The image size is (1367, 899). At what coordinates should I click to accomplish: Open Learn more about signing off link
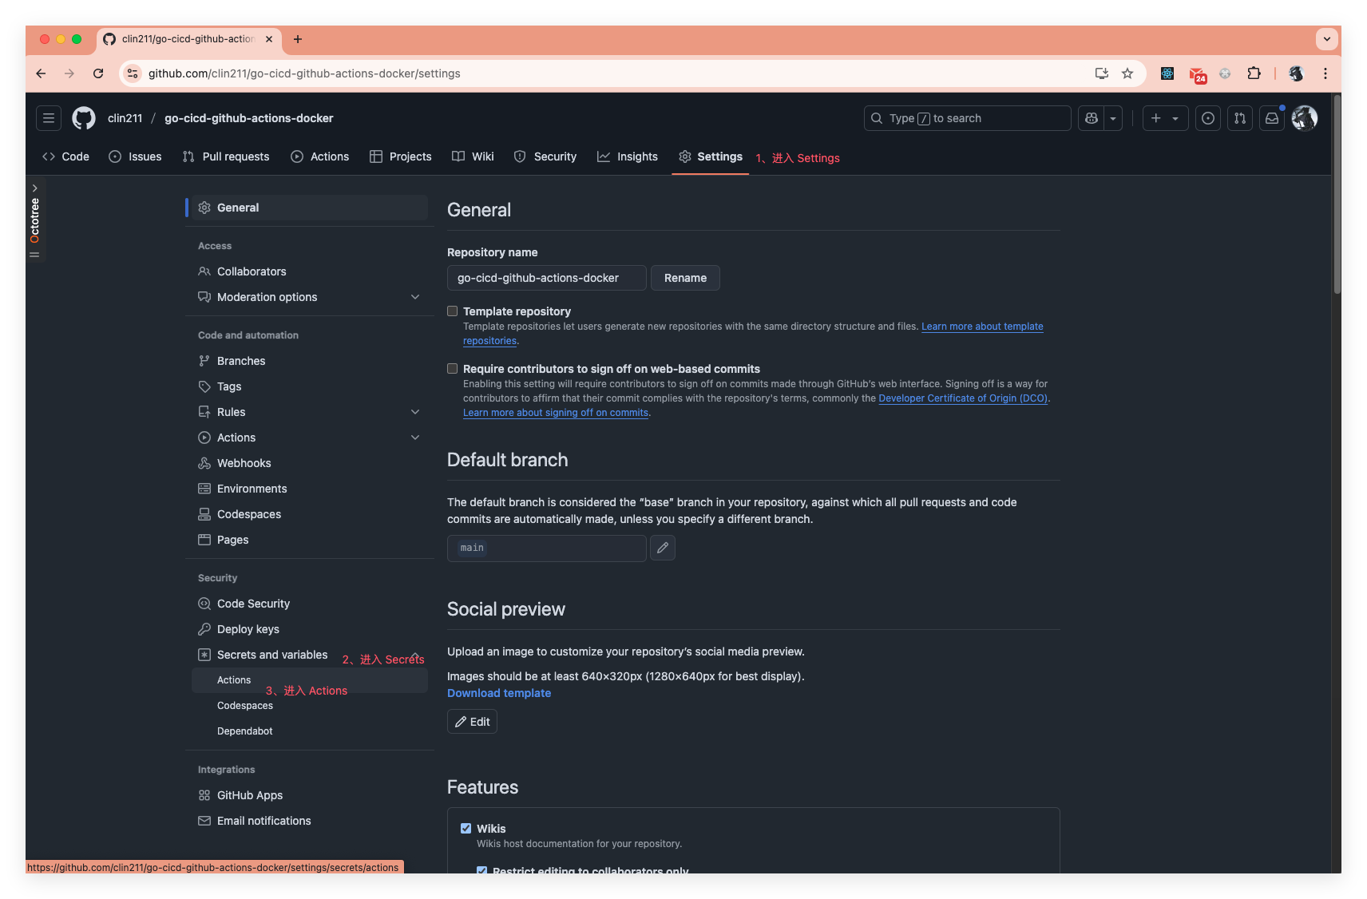tap(556, 413)
